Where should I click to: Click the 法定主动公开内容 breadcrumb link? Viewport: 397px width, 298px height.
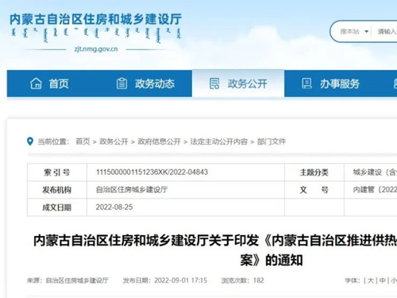pyautogui.click(x=218, y=141)
